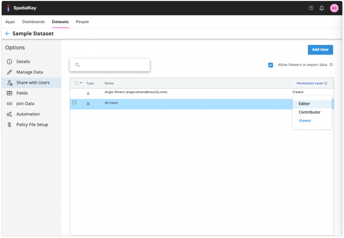
Task: Click the help question mark icon
Action: (311, 8)
